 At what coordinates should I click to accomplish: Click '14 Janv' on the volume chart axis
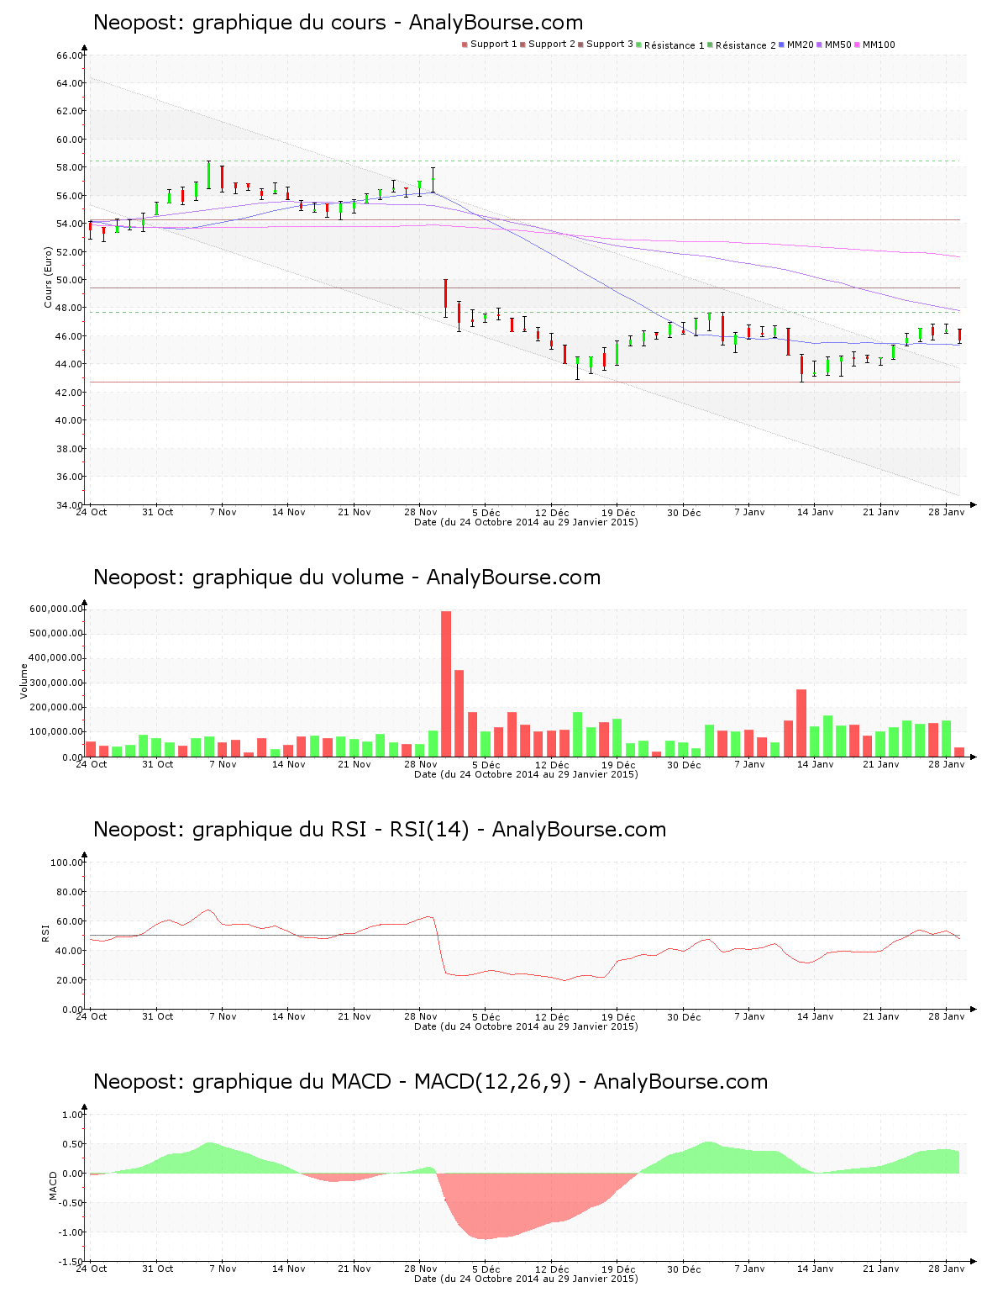(x=815, y=764)
